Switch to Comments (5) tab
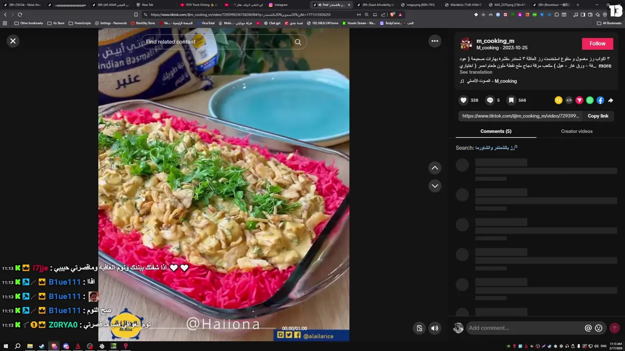Image resolution: width=625 pixels, height=351 pixels. (x=496, y=131)
